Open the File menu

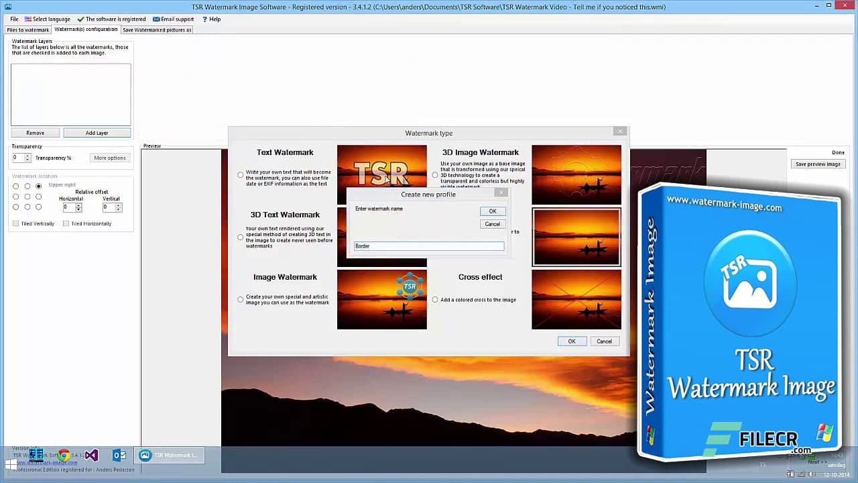coord(14,19)
